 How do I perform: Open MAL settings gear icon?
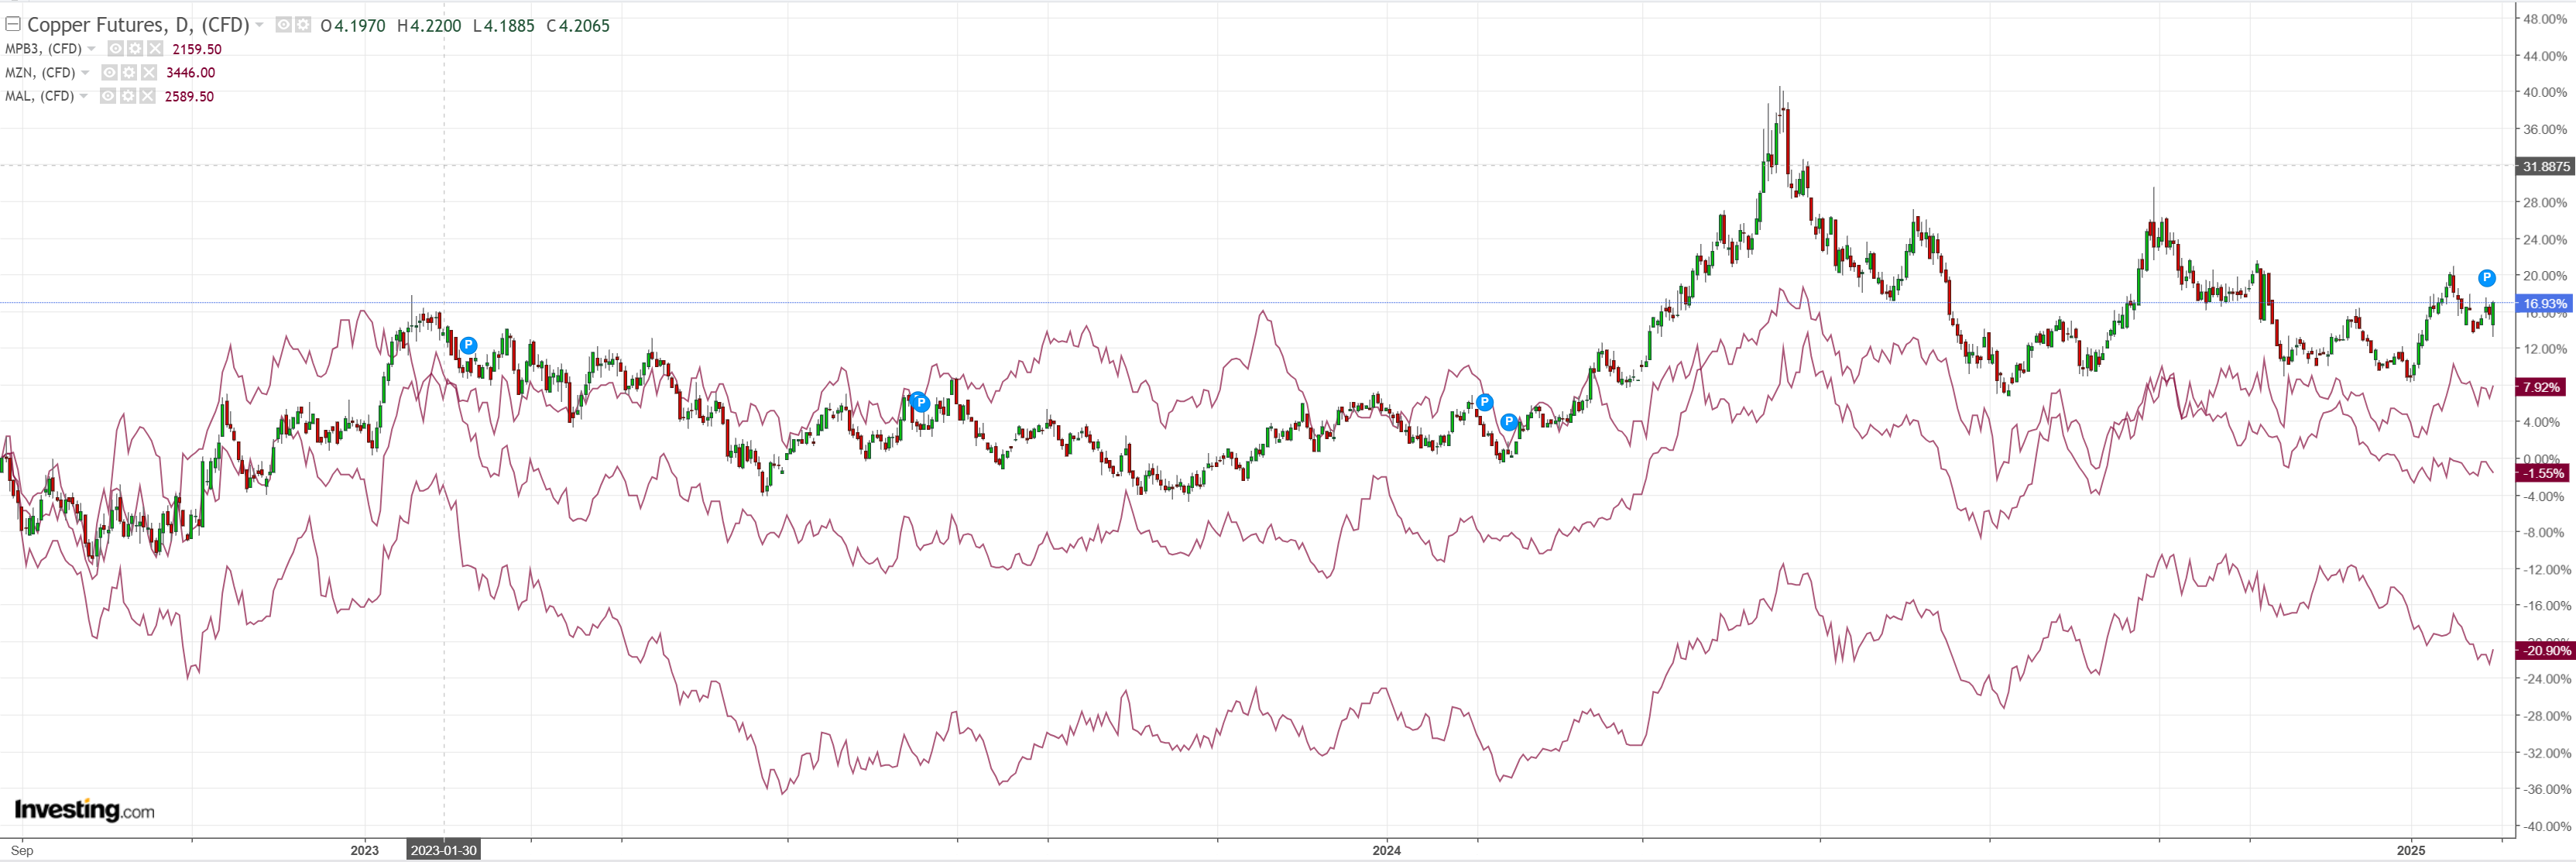point(127,96)
